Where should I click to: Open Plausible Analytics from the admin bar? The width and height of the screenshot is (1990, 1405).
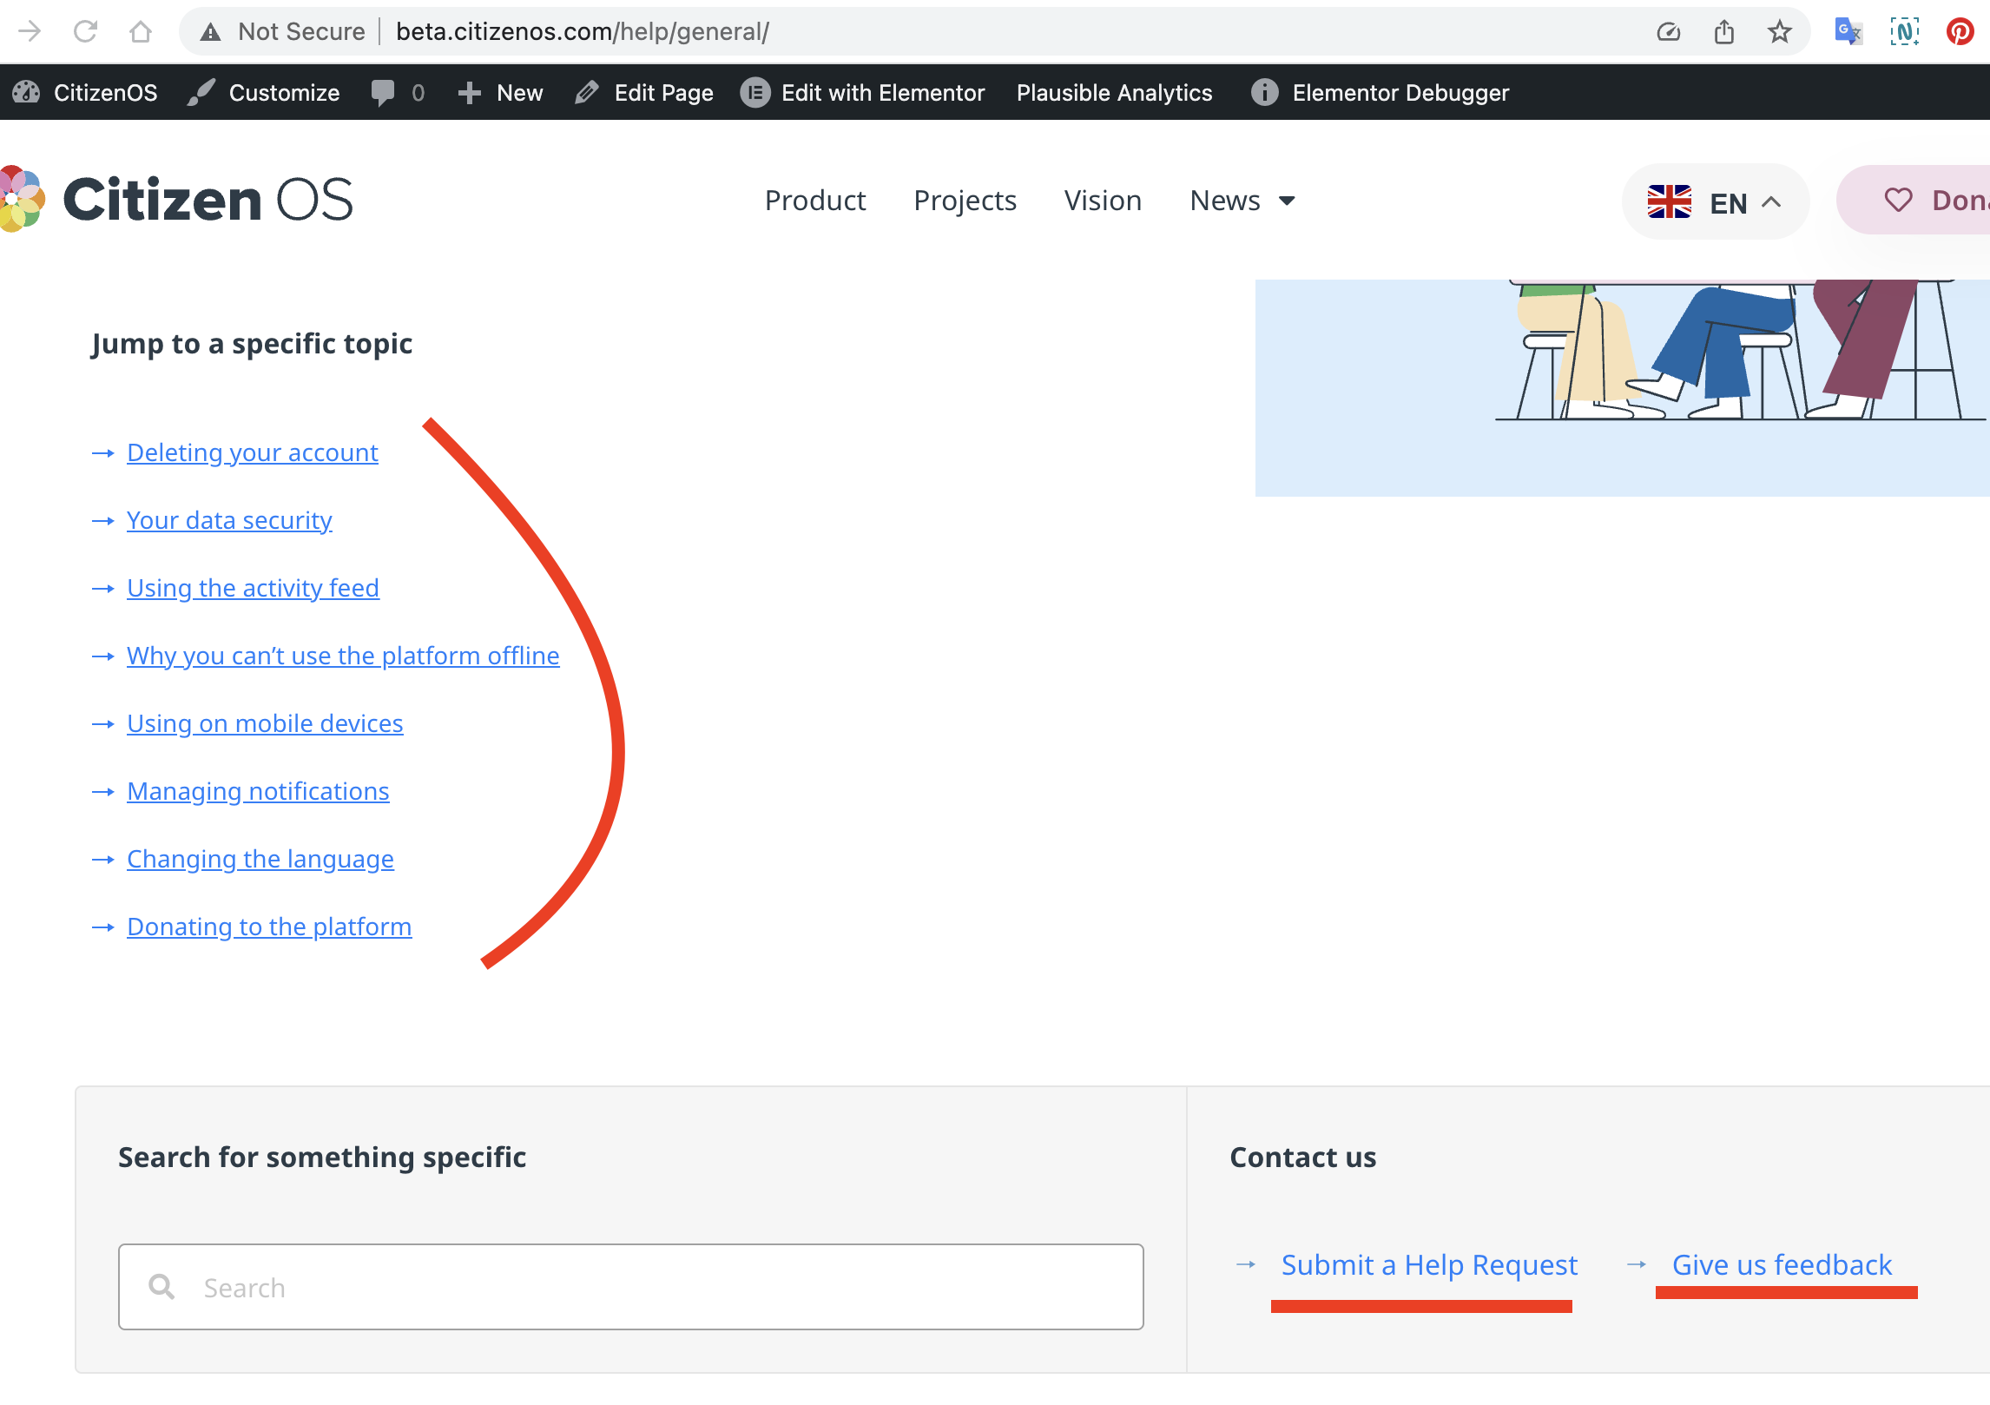click(1114, 92)
